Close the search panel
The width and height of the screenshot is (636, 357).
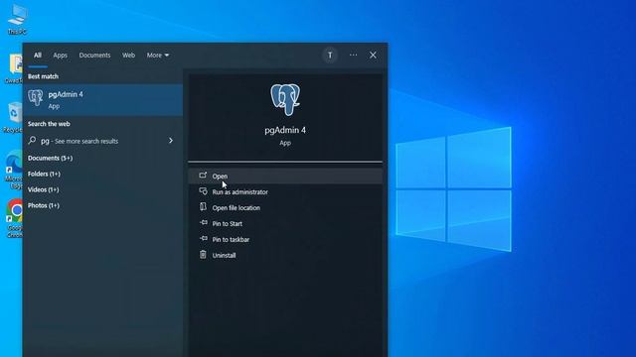tap(373, 56)
